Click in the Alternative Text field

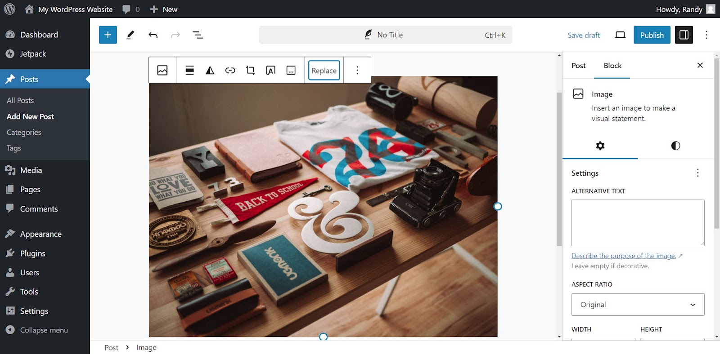pyautogui.click(x=638, y=223)
